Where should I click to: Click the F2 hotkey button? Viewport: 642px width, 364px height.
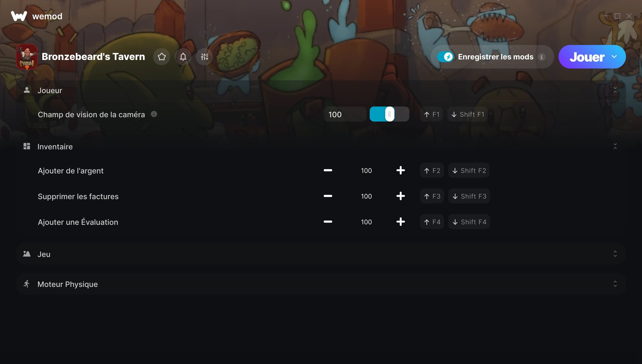[432, 170]
